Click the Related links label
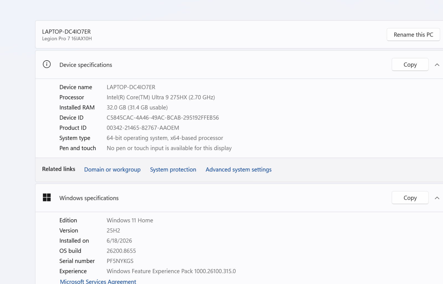 pyautogui.click(x=59, y=169)
